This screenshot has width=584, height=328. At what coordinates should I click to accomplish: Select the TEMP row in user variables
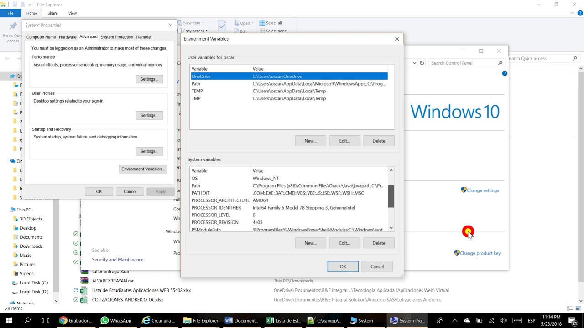pyautogui.click(x=289, y=91)
